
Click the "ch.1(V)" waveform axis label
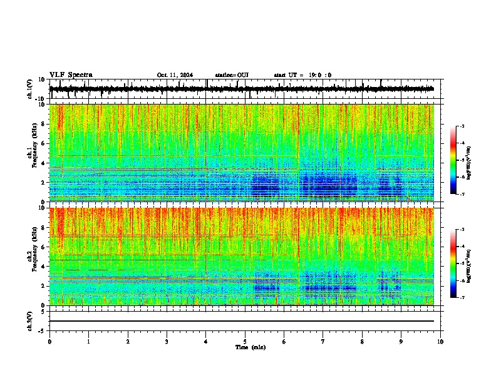[30, 89]
